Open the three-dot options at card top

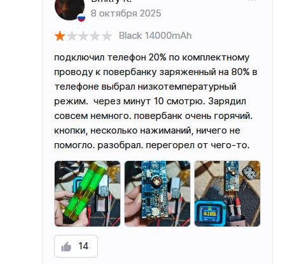coord(252,1)
